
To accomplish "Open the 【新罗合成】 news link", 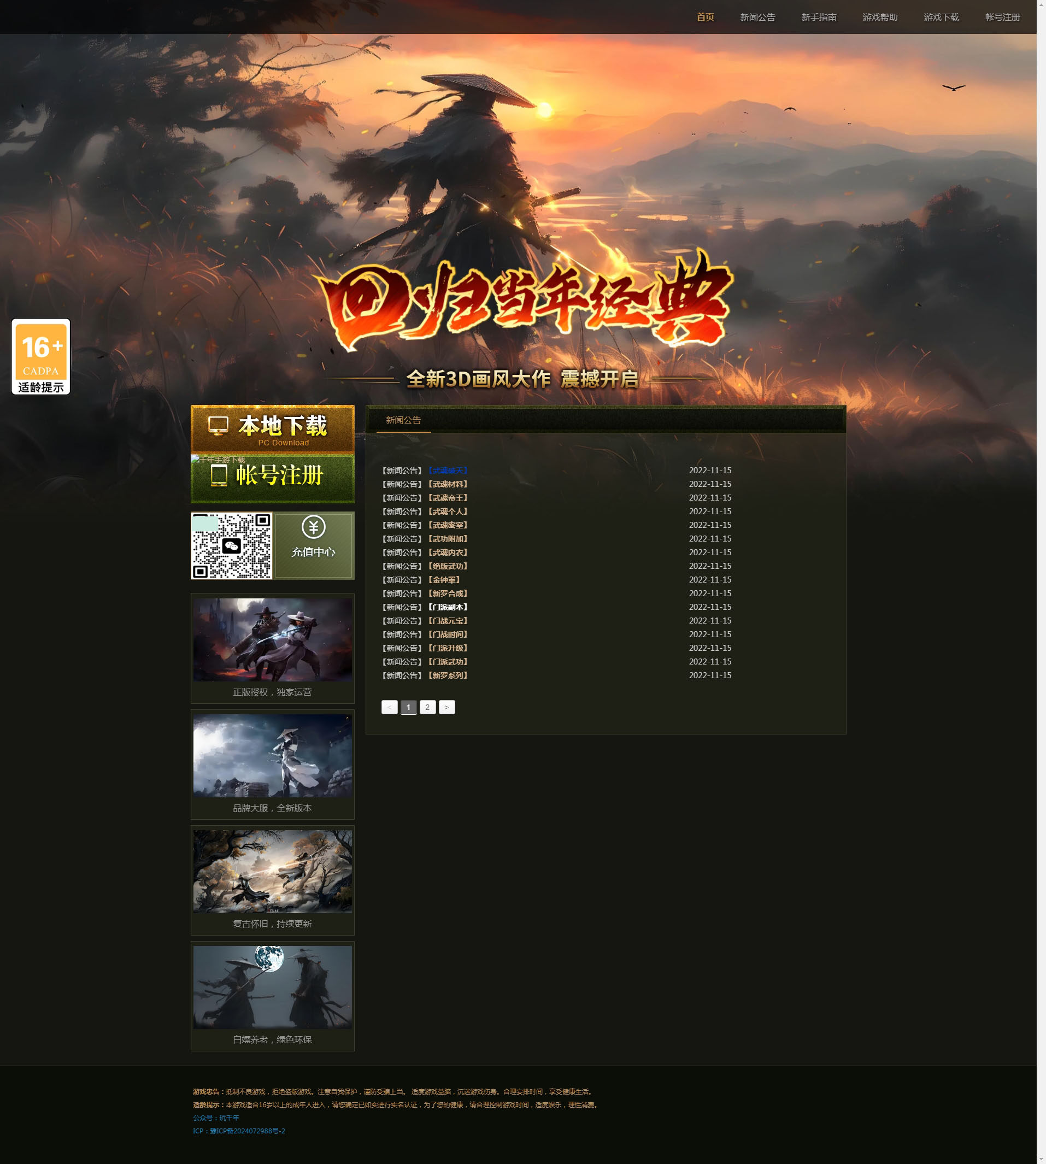I will pyautogui.click(x=448, y=593).
